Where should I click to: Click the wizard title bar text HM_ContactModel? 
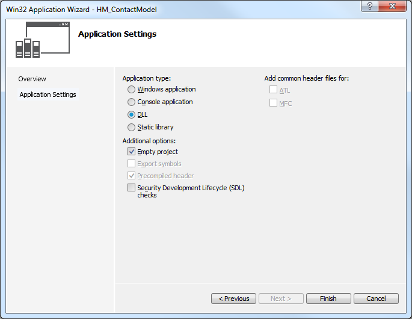(x=127, y=10)
